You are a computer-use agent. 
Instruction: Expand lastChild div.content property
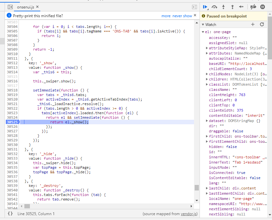(207, 188)
